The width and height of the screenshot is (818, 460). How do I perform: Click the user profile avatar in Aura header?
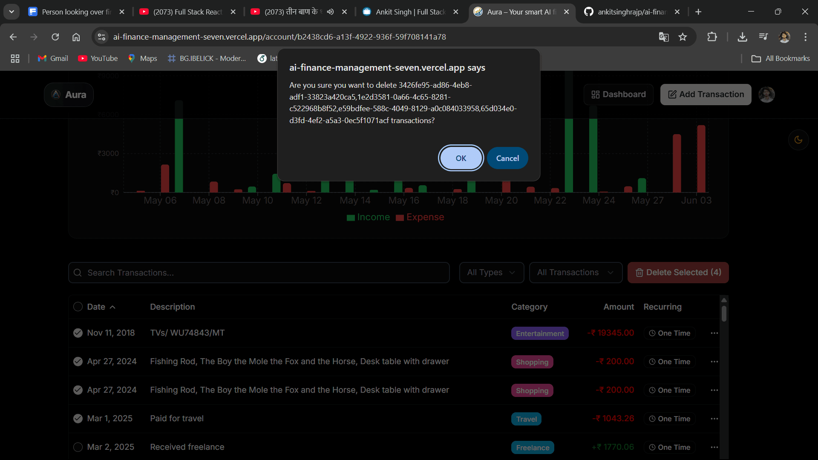click(x=766, y=95)
